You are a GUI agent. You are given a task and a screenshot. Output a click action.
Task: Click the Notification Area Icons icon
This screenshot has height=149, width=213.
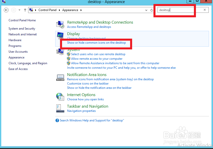[x=60, y=78]
